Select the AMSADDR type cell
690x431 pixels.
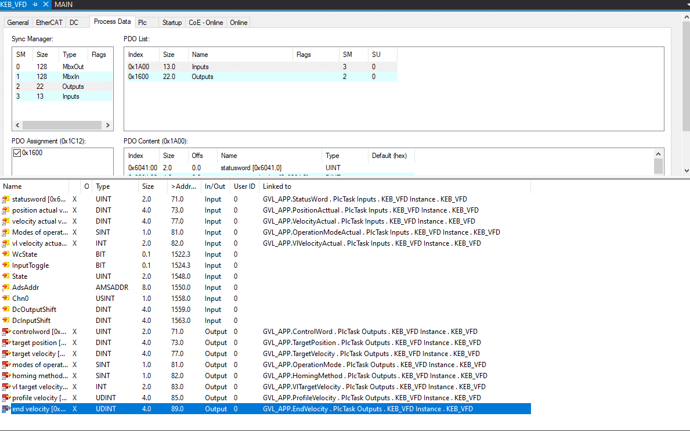pos(112,288)
